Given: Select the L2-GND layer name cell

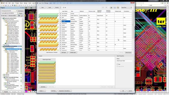Looking at the screenshot, I should click(66, 21).
